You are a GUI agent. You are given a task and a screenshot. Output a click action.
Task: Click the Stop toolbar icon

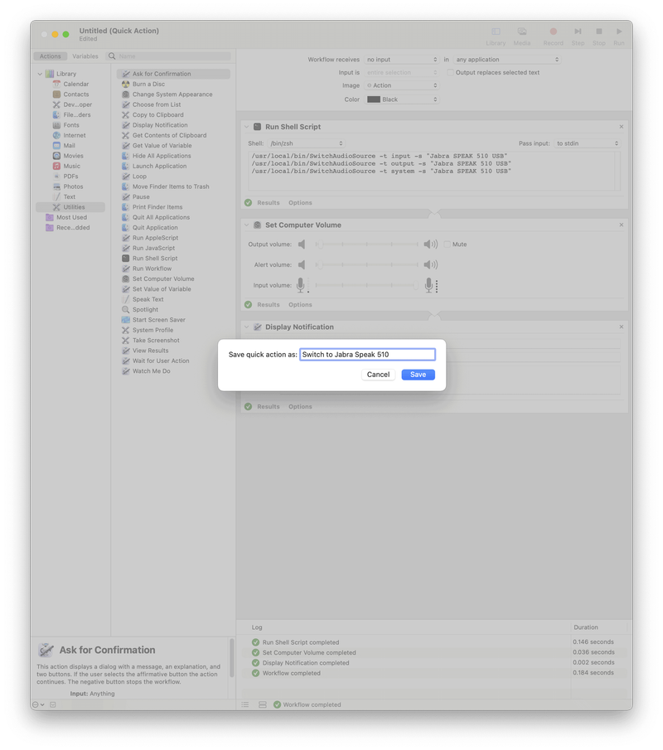(599, 32)
